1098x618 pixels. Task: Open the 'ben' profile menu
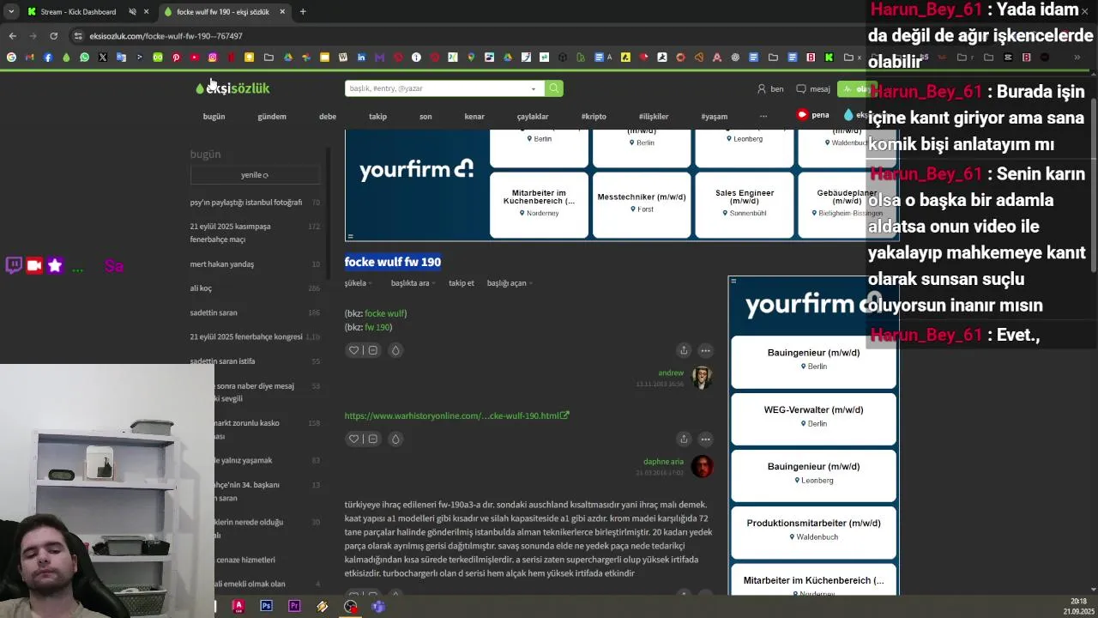(x=770, y=88)
